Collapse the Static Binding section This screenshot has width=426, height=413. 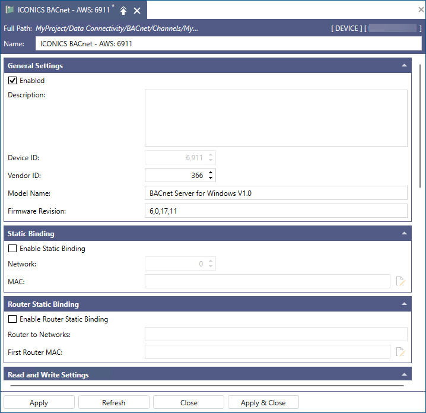[x=404, y=233]
